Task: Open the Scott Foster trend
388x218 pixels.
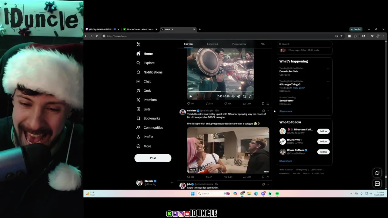Action: click(286, 101)
